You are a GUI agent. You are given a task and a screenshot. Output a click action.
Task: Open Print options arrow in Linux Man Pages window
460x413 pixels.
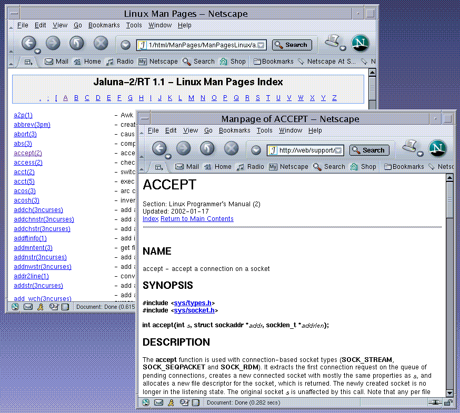pos(343,48)
